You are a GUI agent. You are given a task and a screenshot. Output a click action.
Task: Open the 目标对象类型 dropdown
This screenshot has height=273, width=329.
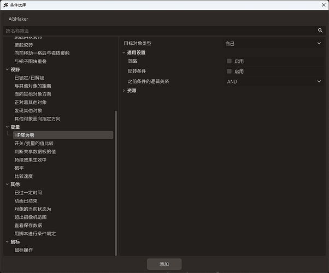273,43
